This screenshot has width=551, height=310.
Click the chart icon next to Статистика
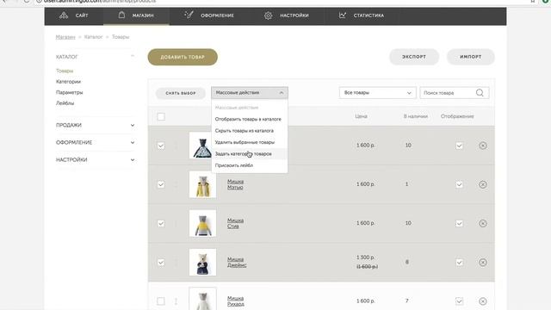pos(343,15)
